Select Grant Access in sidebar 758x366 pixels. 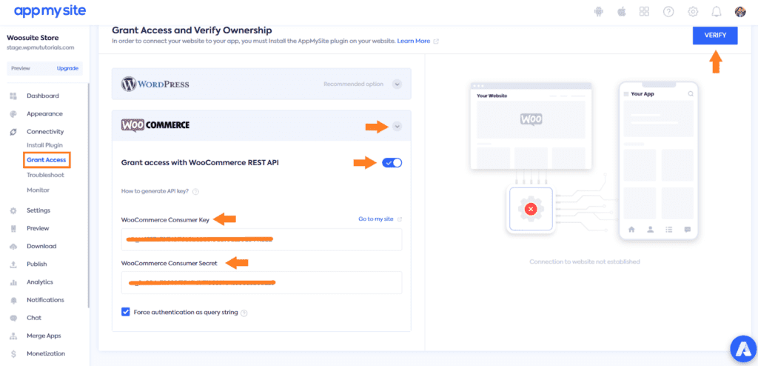coord(47,160)
